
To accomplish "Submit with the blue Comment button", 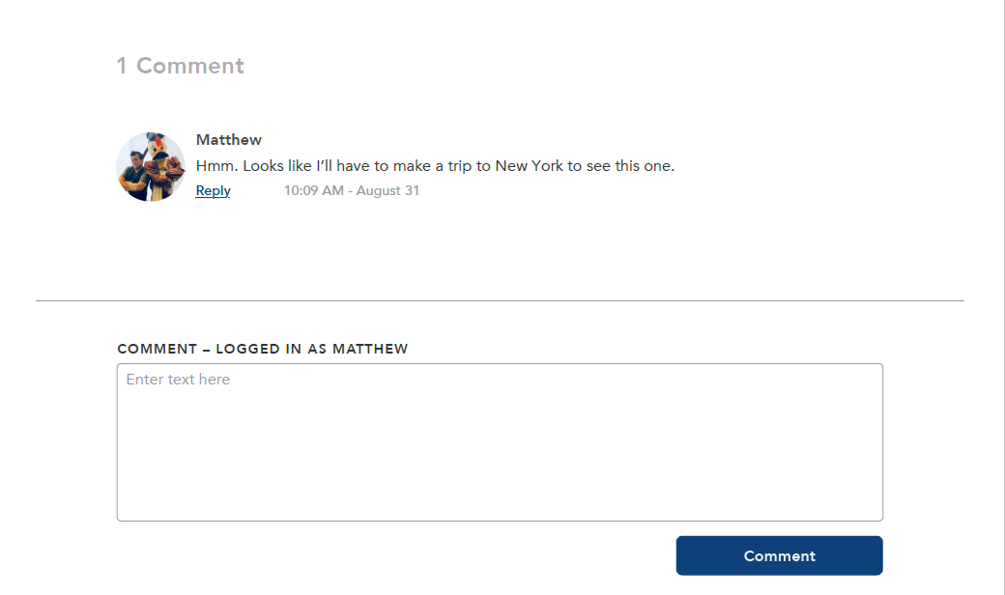I will [x=780, y=556].
